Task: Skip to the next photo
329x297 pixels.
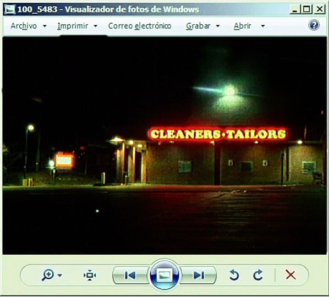Action: (x=198, y=275)
